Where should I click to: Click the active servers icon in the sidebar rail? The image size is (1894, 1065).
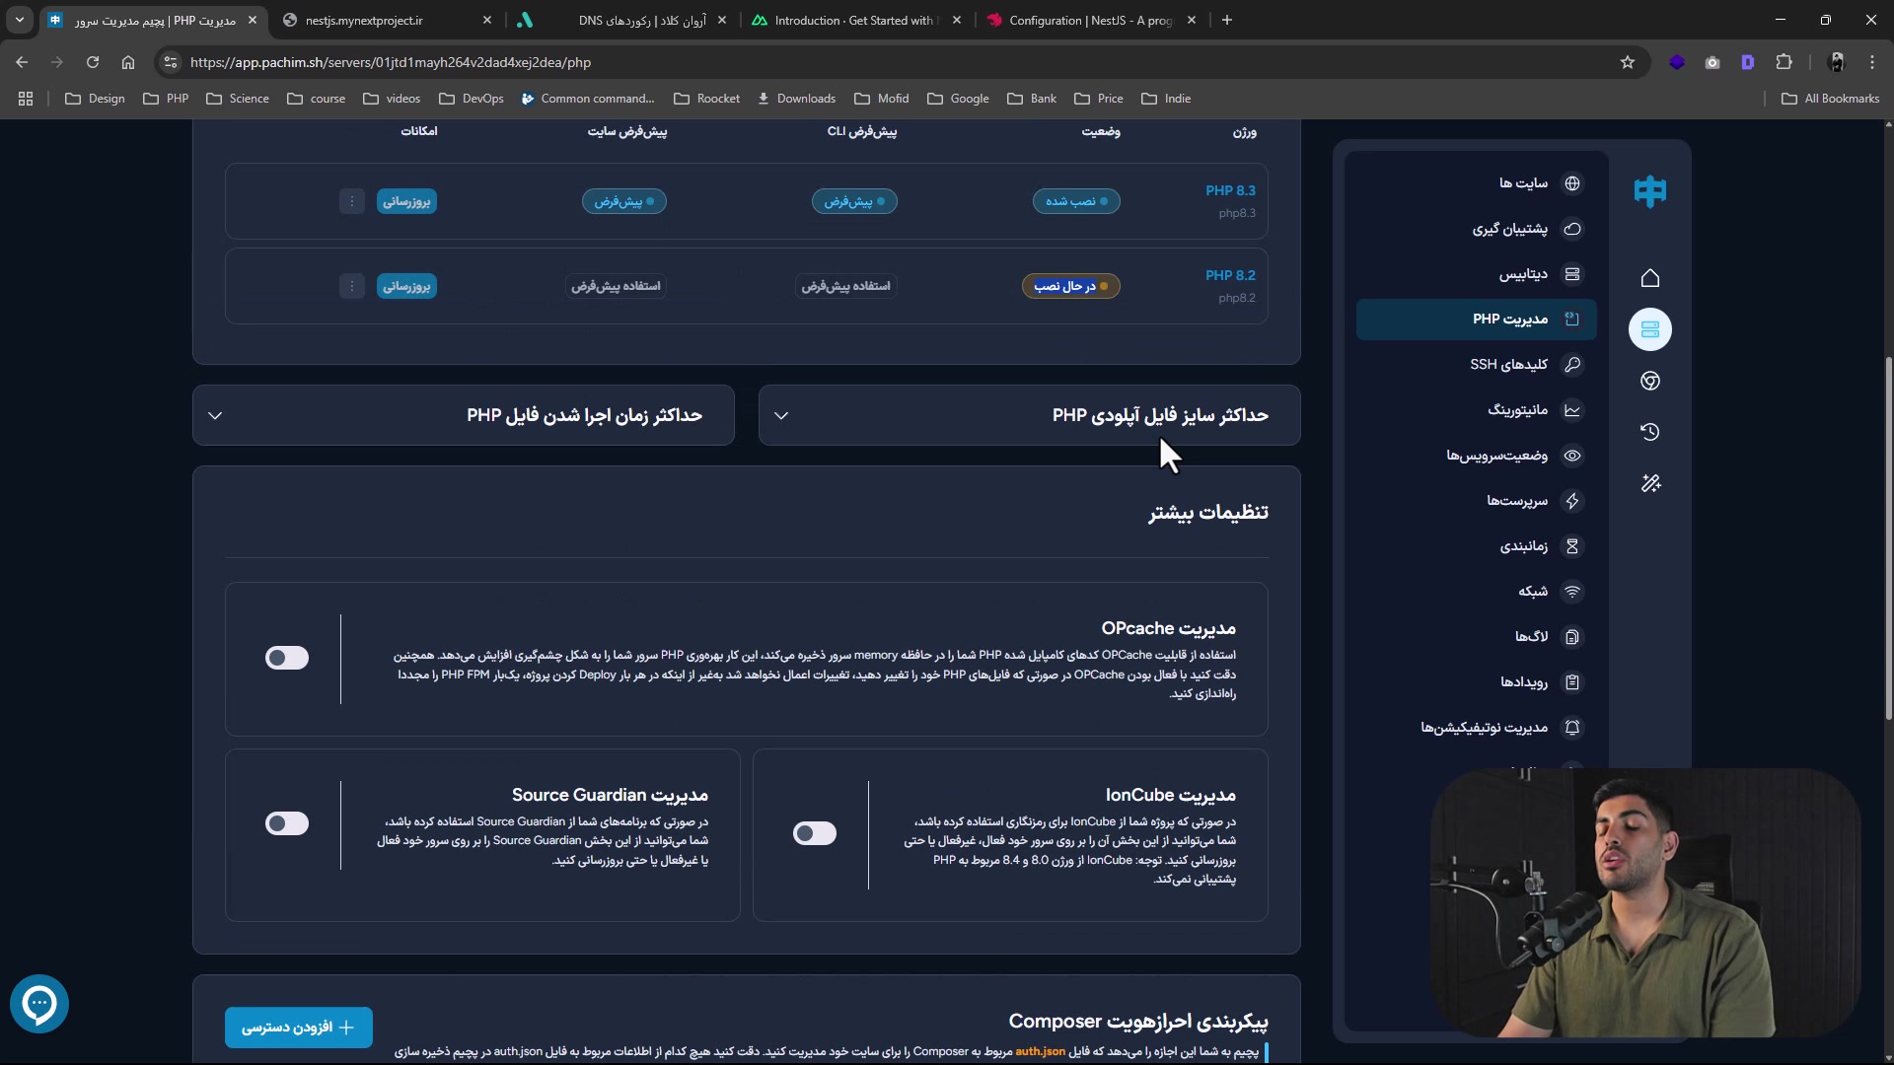click(1650, 329)
